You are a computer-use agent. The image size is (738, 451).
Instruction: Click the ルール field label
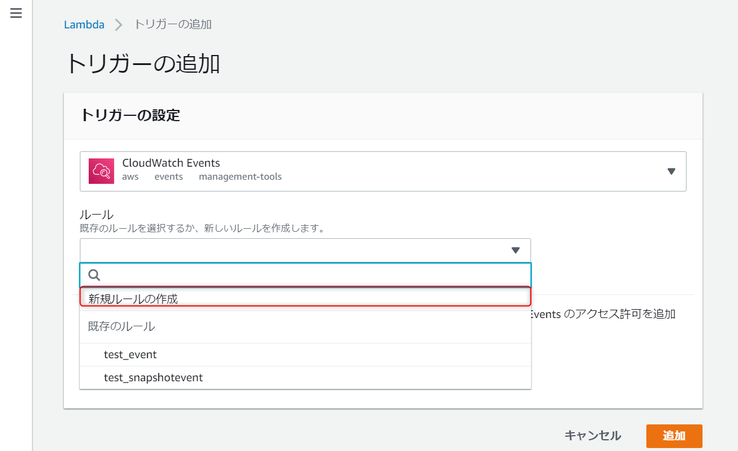coord(96,215)
